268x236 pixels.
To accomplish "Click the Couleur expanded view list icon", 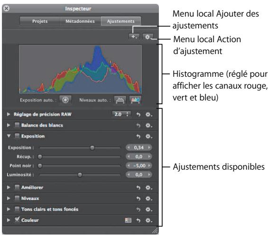I will pyautogui.click(x=128, y=220).
